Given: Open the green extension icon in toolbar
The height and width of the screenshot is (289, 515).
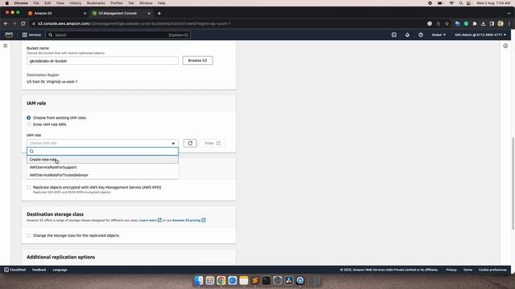Looking at the screenshot, I should pyautogui.click(x=466, y=23).
